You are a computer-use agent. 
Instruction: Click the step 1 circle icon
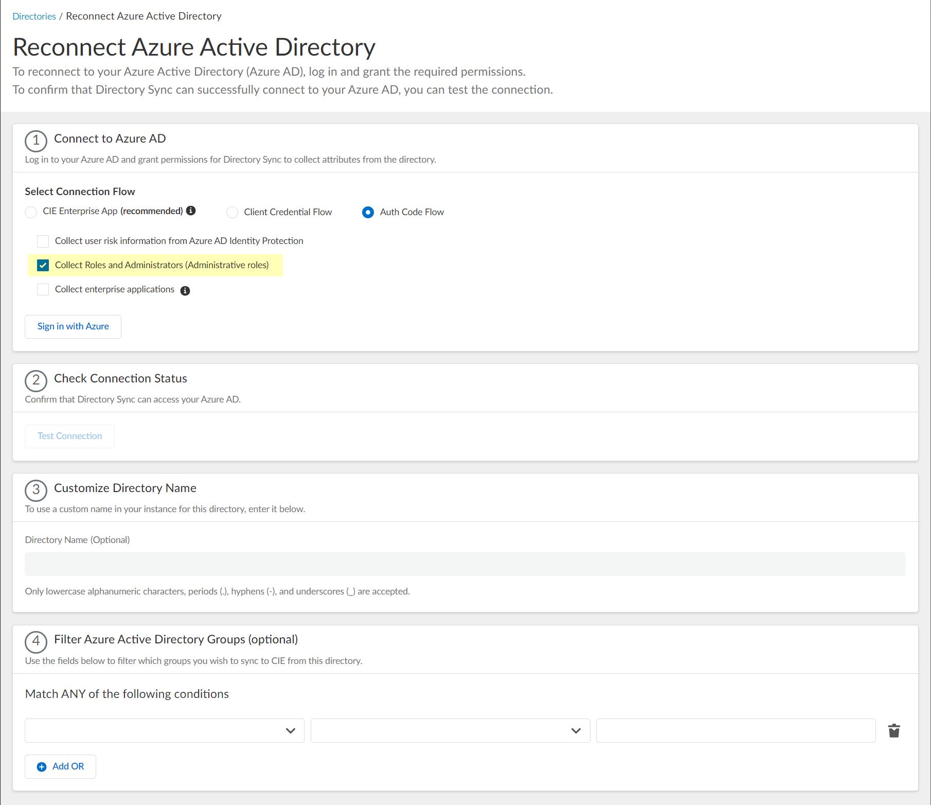pyautogui.click(x=36, y=141)
